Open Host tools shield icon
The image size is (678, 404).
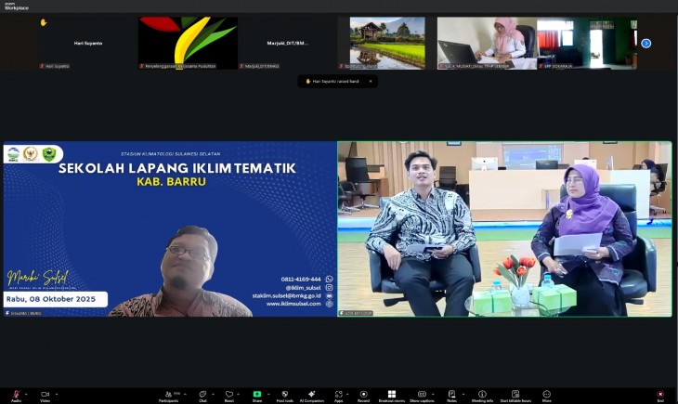click(x=283, y=395)
